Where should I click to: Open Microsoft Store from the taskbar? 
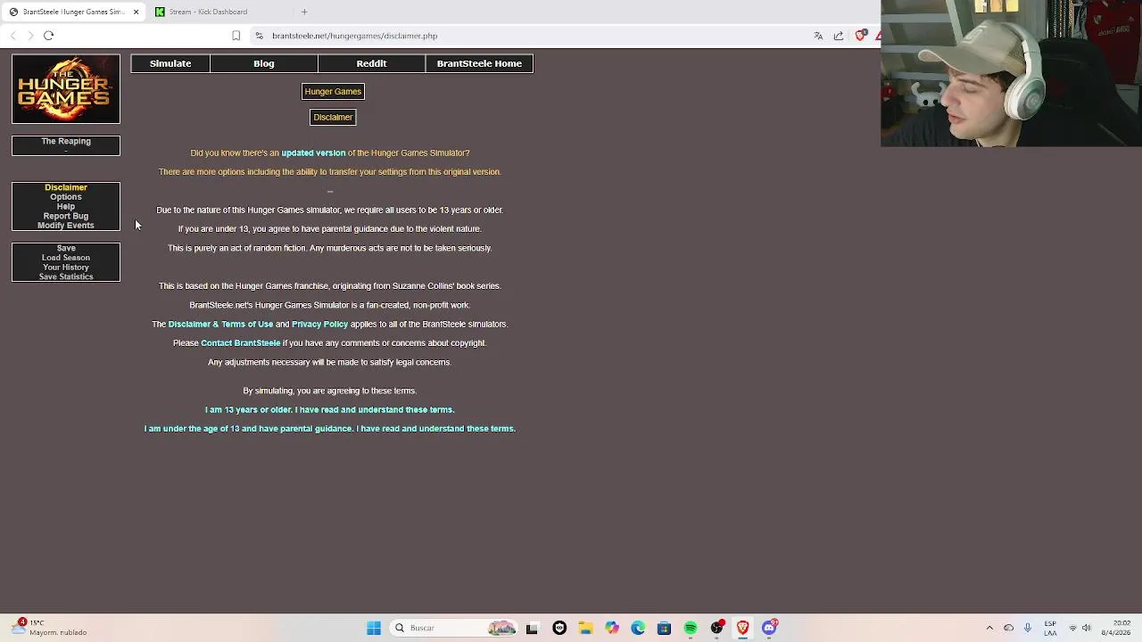(664, 628)
